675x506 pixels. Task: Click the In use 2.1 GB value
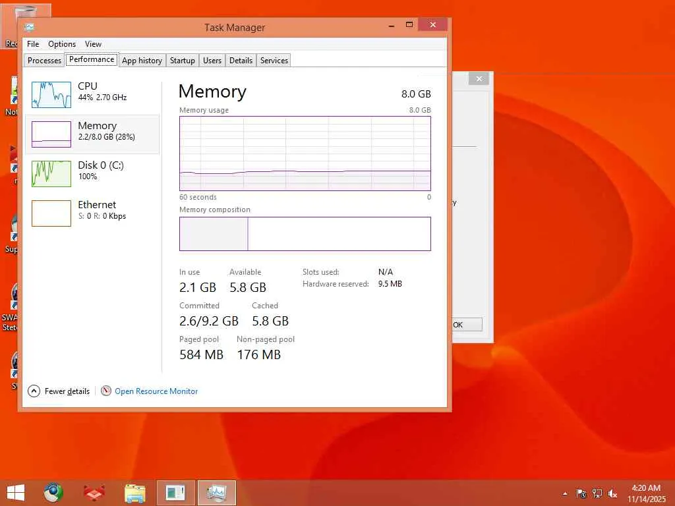(198, 287)
